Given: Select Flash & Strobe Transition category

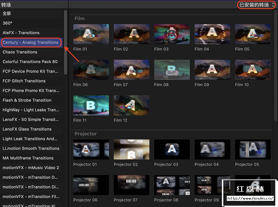Looking at the screenshot, I should (31, 100).
